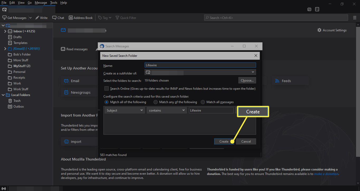360x191 pixels.
Task: Open the File menu
Action: click(4, 3)
